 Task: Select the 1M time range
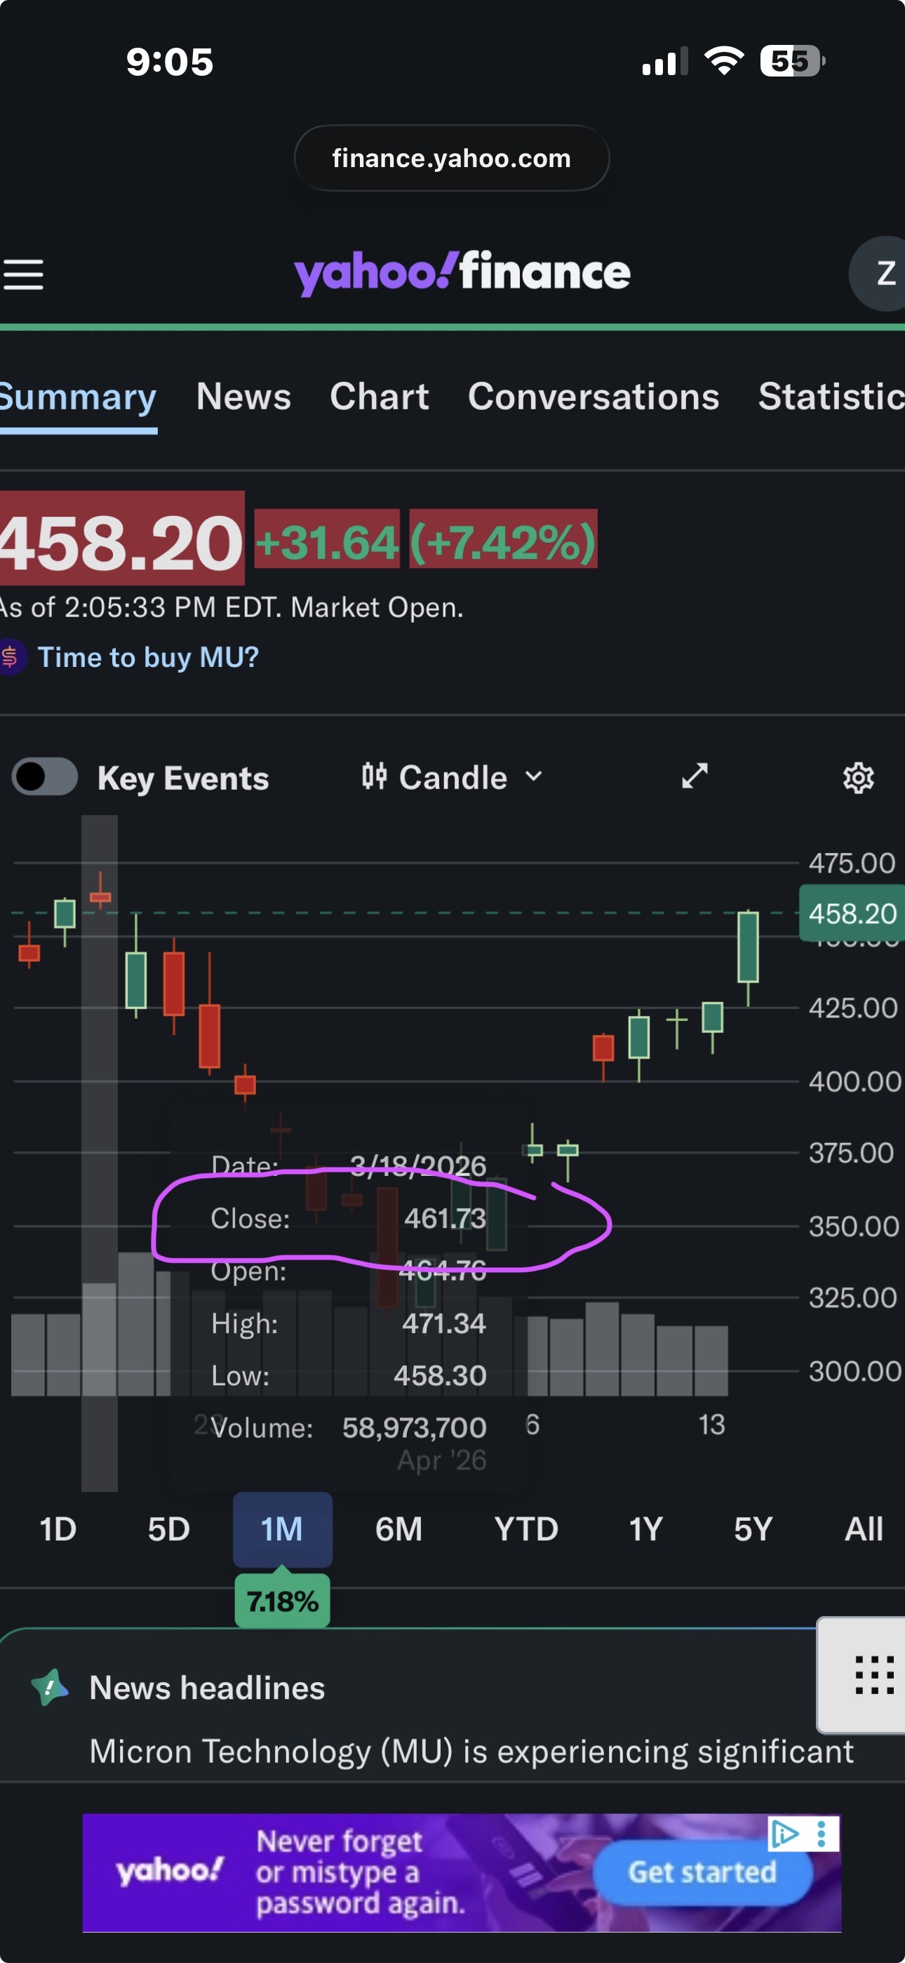(x=282, y=1528)
